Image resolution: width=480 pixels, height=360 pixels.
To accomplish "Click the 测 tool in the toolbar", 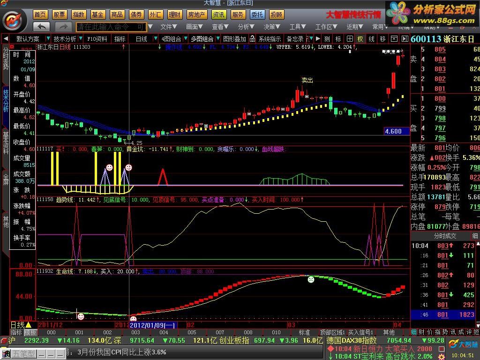I will pos(327,38).
